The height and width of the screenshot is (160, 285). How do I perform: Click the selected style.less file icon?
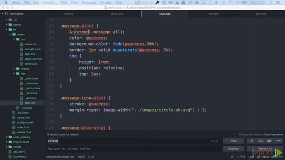pos(21,103)
